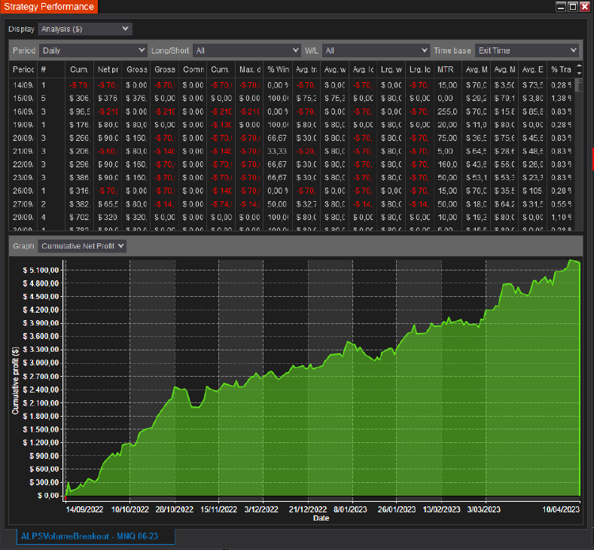Screen dimensions: 594x550
Task: Sort by the % Tra column header
Action: (x=561, y=69)
